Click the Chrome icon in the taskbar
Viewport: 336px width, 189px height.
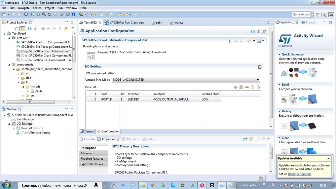click(153, 185)
